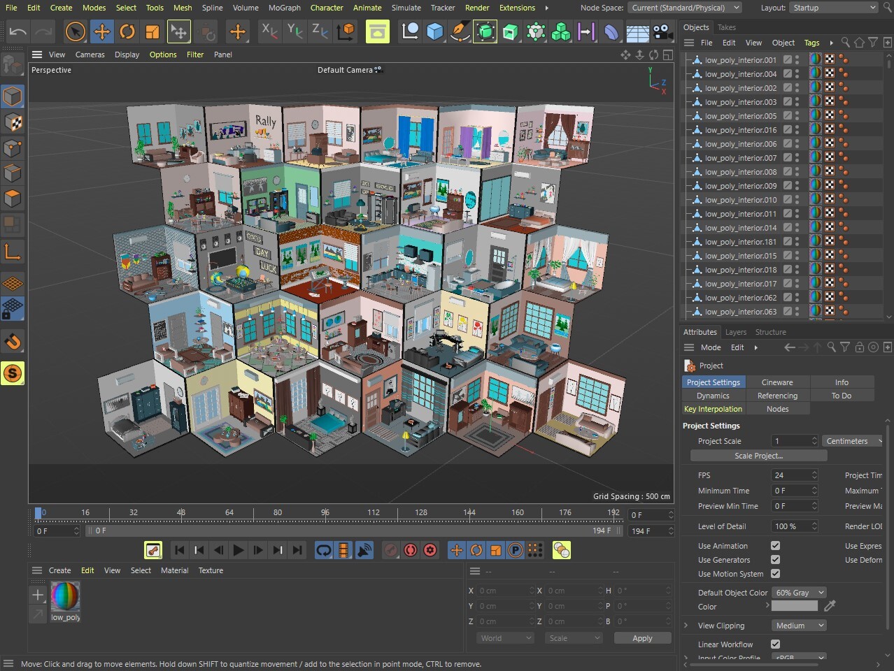
Task: Switch to Polygons mode in the left toolbar
Action: [x=13, y=199]
